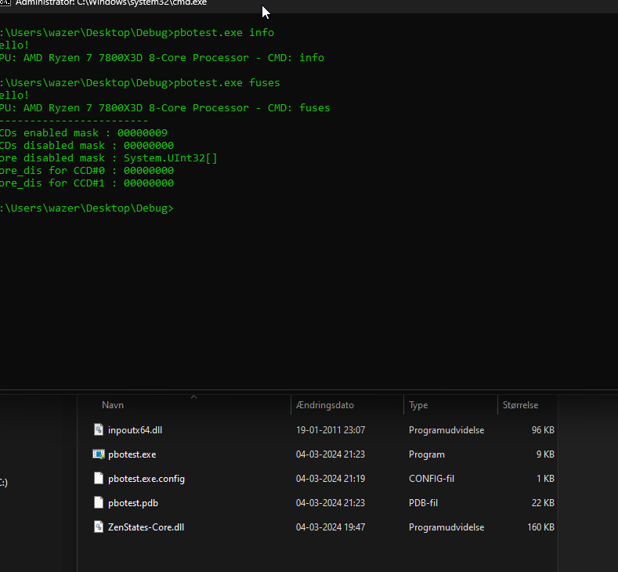
Task: Select the pbotest.exe.config file name
Action: pos(146,479)
